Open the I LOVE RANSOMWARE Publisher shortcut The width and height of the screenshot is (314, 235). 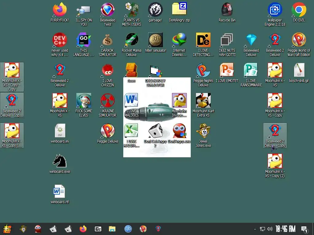(251, 75)
